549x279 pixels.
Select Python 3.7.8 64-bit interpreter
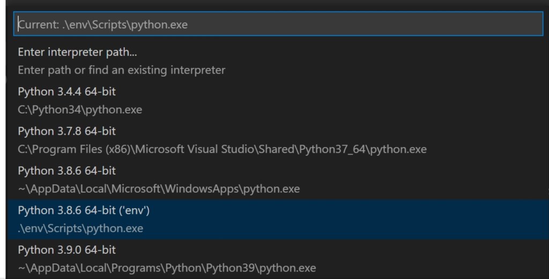point(66,131)
